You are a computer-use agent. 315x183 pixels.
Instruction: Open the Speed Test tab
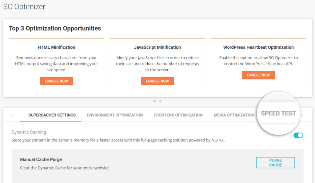click(x=278, y=113)
